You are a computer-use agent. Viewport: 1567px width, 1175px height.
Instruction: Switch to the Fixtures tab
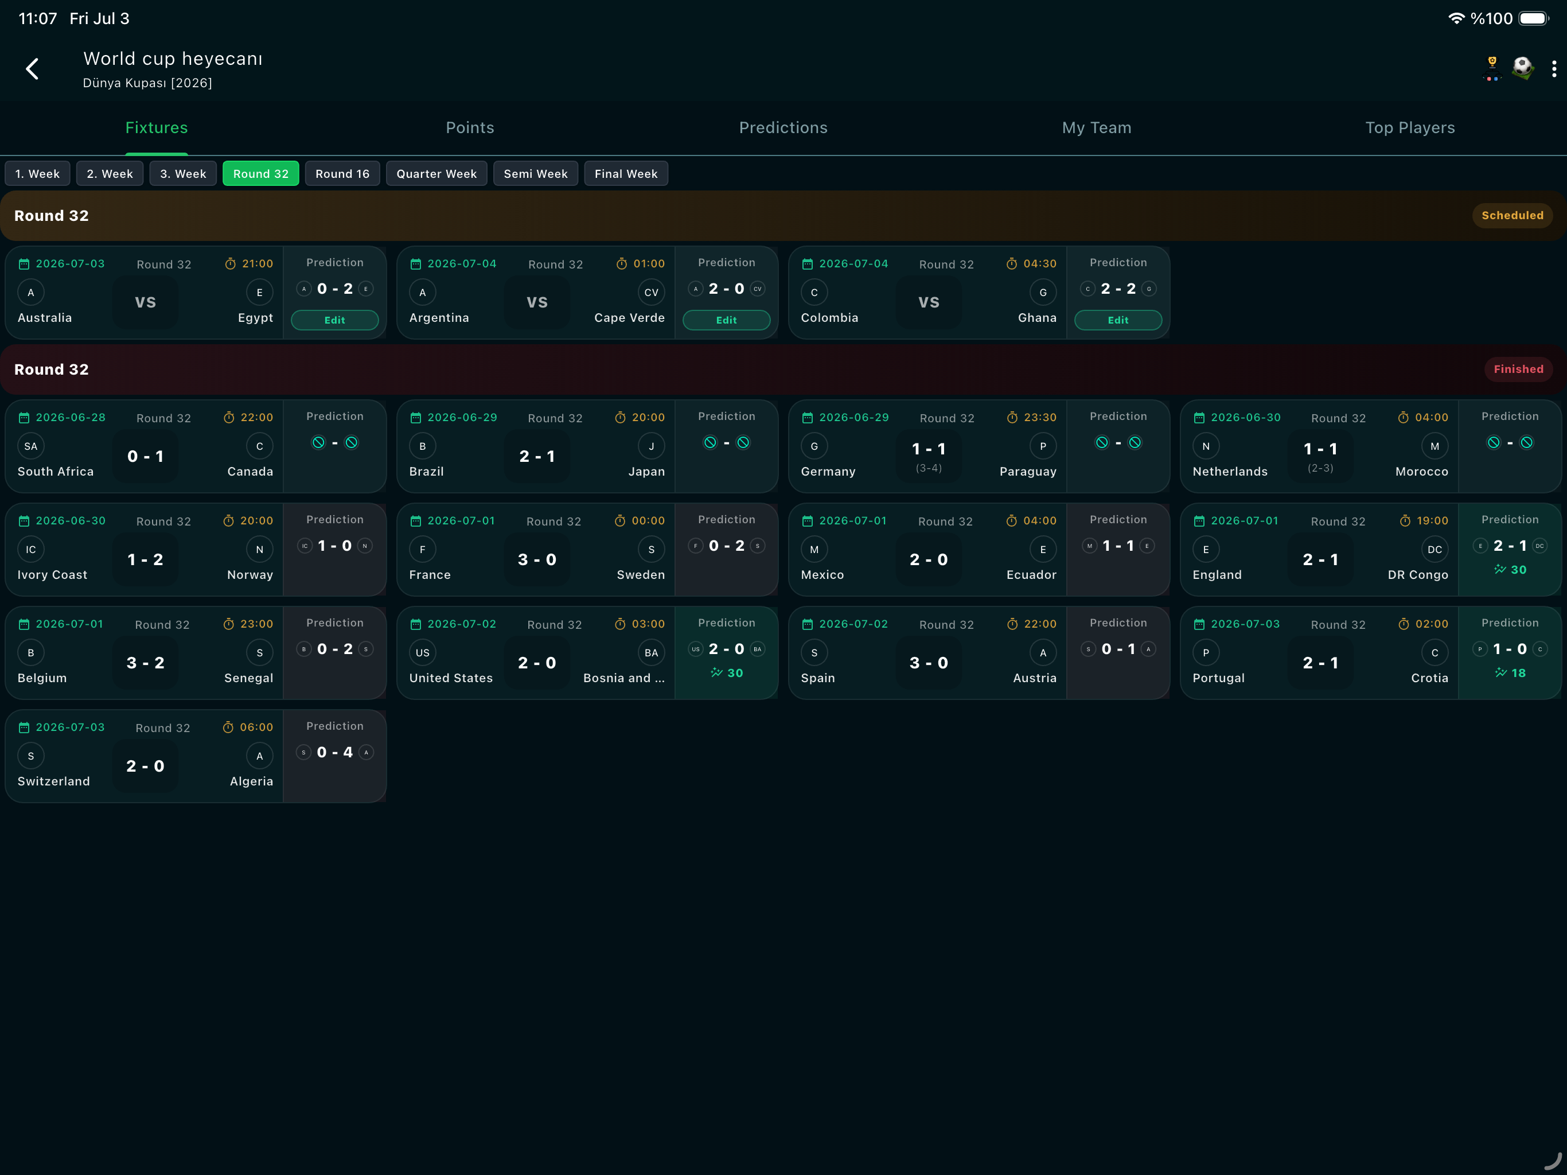point(157,127)
